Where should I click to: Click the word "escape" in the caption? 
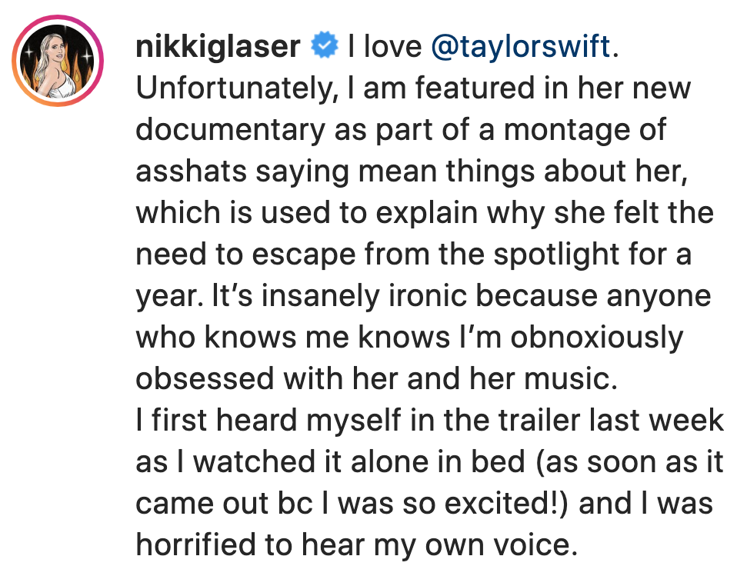(x=304, y=255)
